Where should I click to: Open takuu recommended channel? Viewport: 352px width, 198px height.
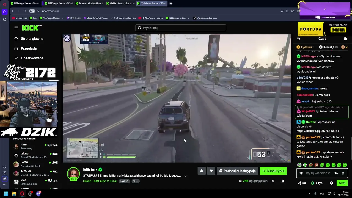coord(35,155)
